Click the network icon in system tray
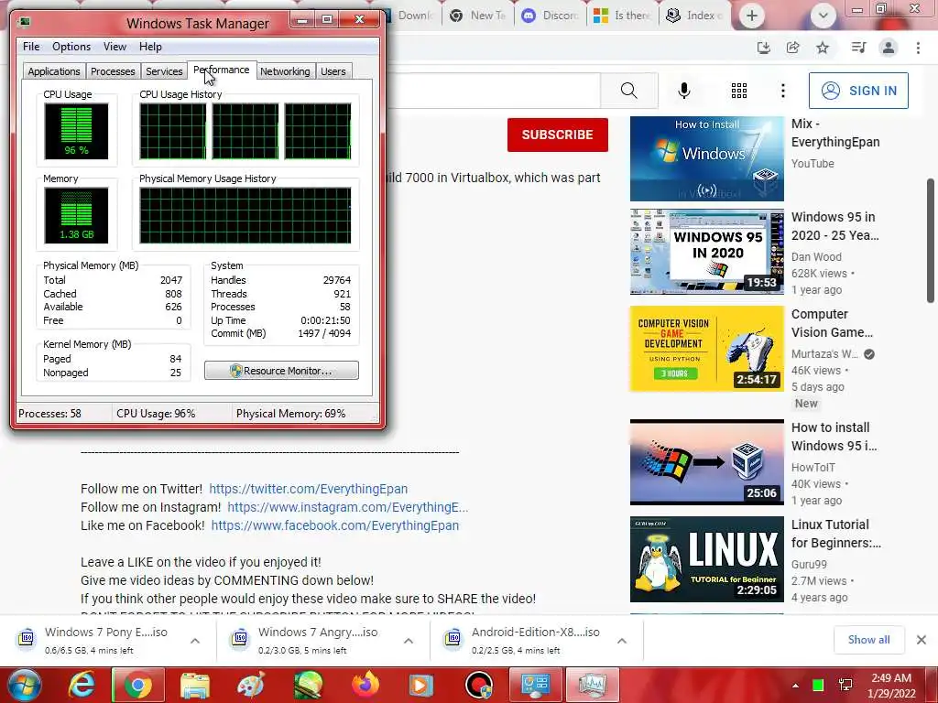 pos(845,686)
